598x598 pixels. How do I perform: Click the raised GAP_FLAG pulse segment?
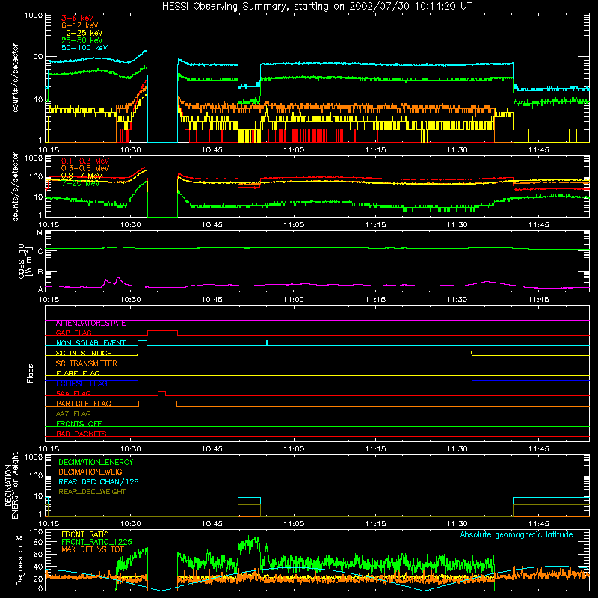[x=162, y=331]
